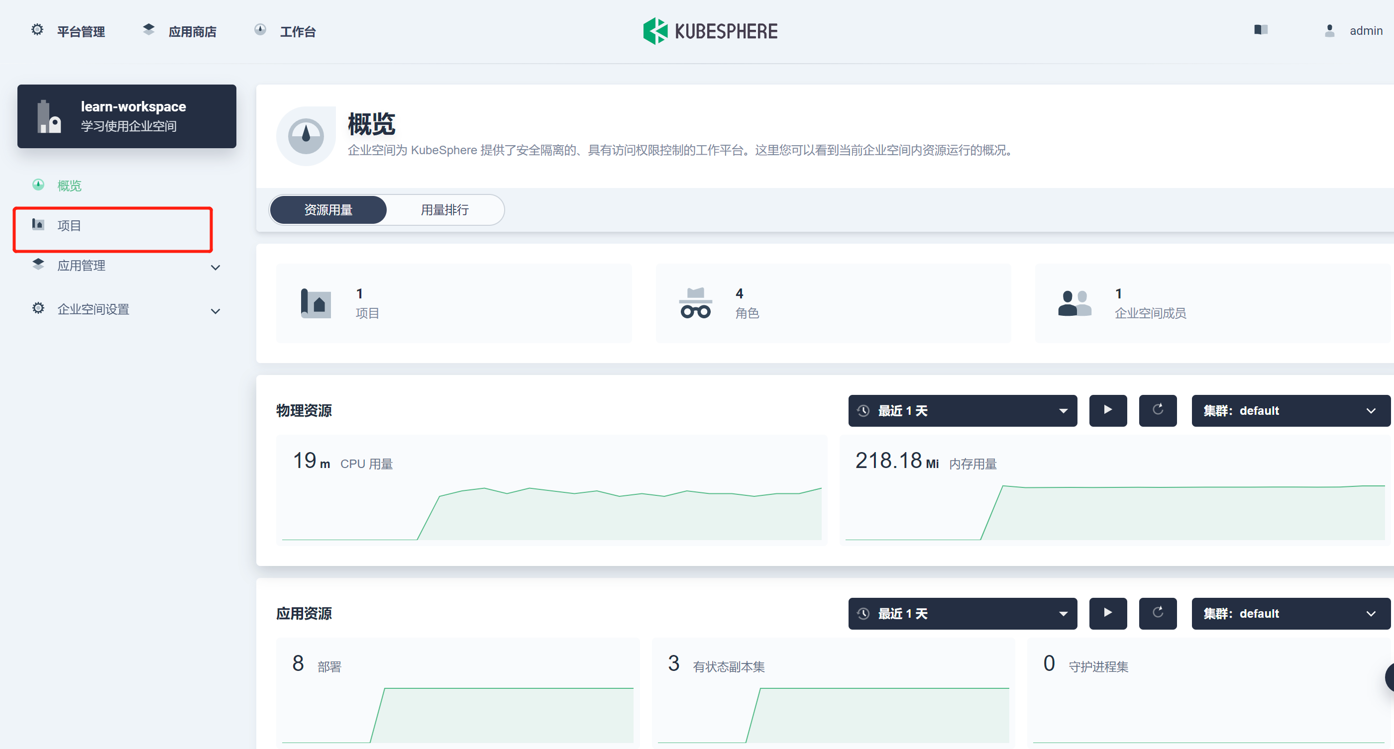Viewport: 1394px width, 749px height.
Task: Click the 角色 card icon
Action: pyautogui.click(x=696, y=303)
